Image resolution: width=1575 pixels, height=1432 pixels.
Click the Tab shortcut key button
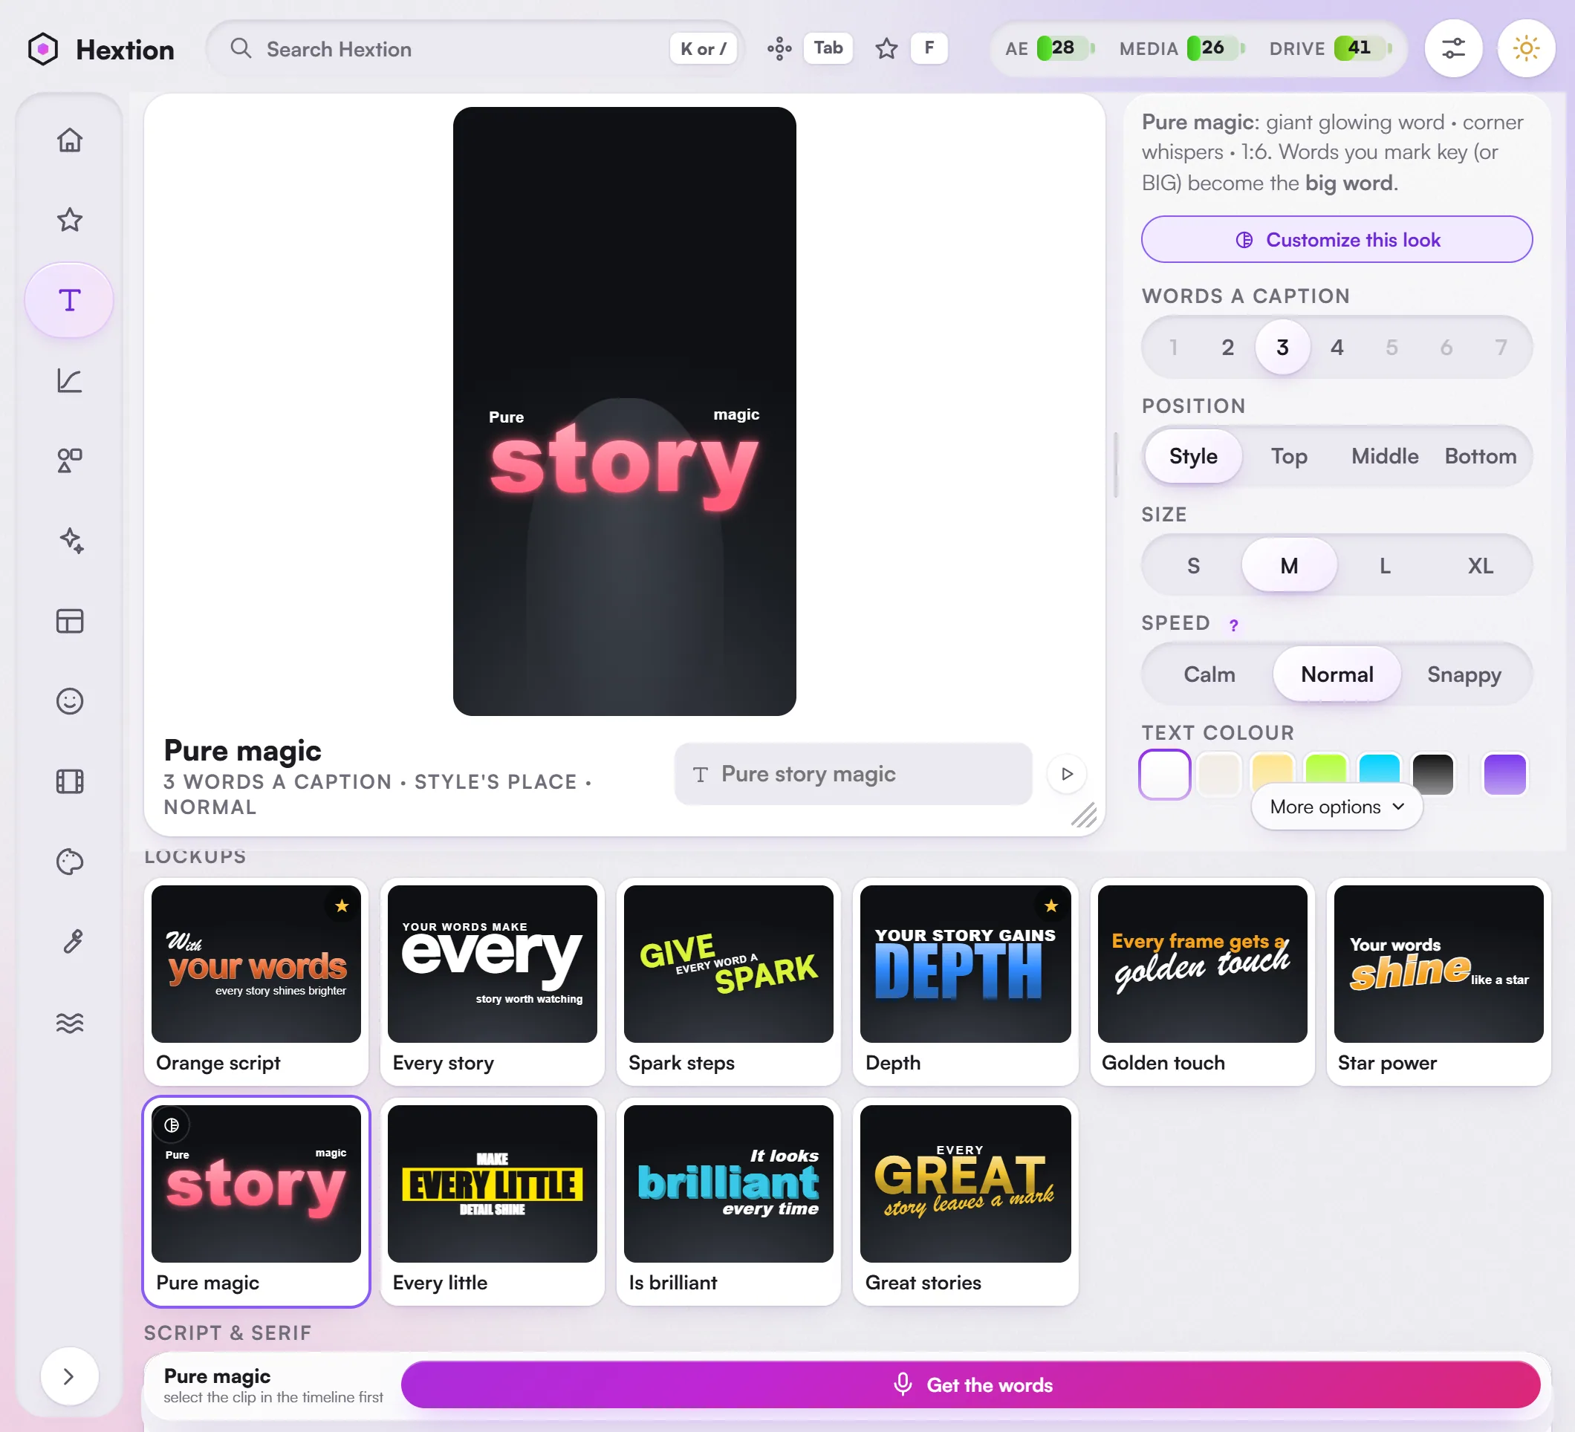coord(828,48)
